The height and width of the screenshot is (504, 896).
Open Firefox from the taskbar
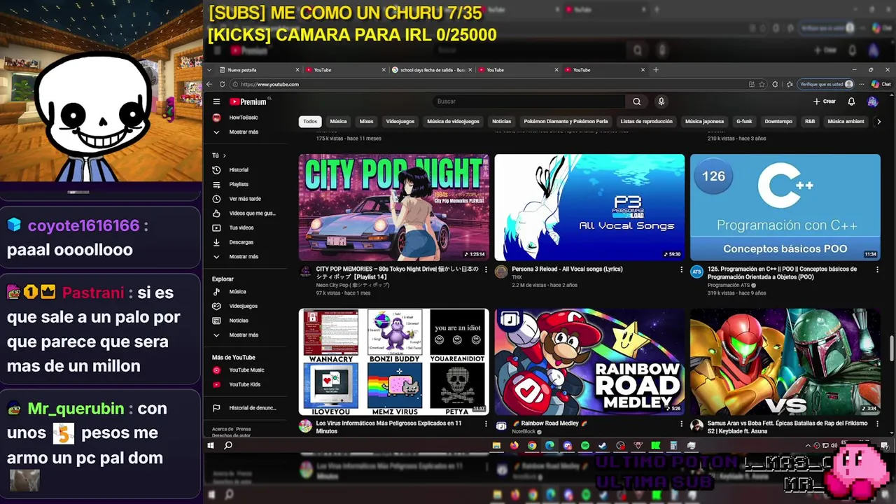514,445
